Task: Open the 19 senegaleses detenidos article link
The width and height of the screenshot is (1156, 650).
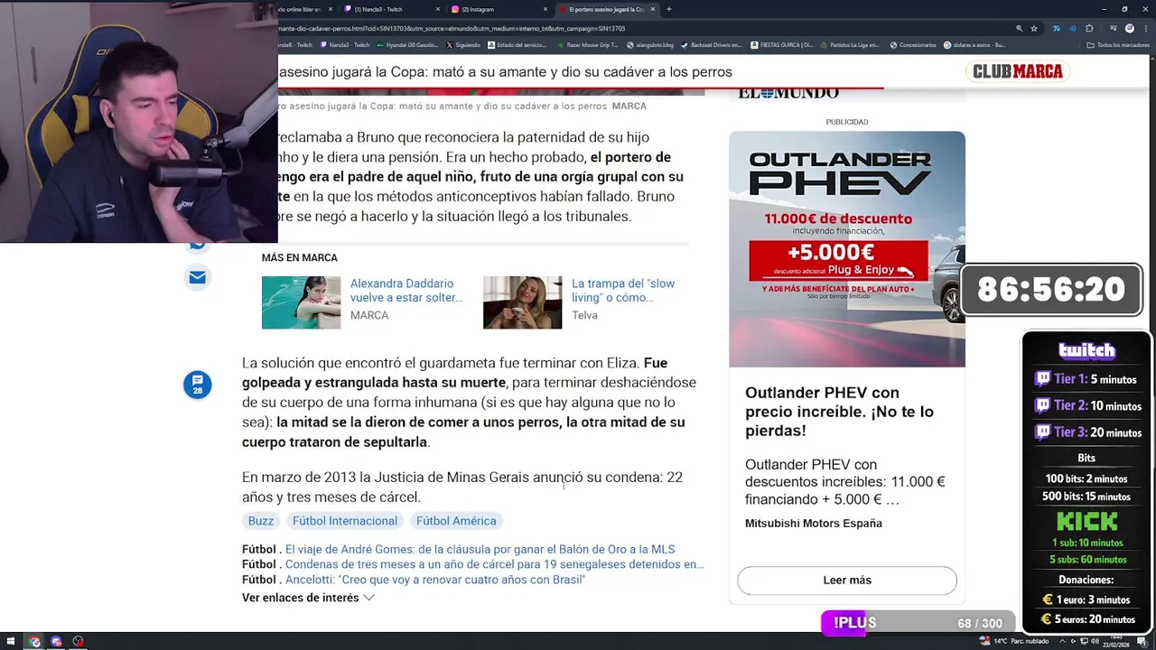Action: click(494, 564)
